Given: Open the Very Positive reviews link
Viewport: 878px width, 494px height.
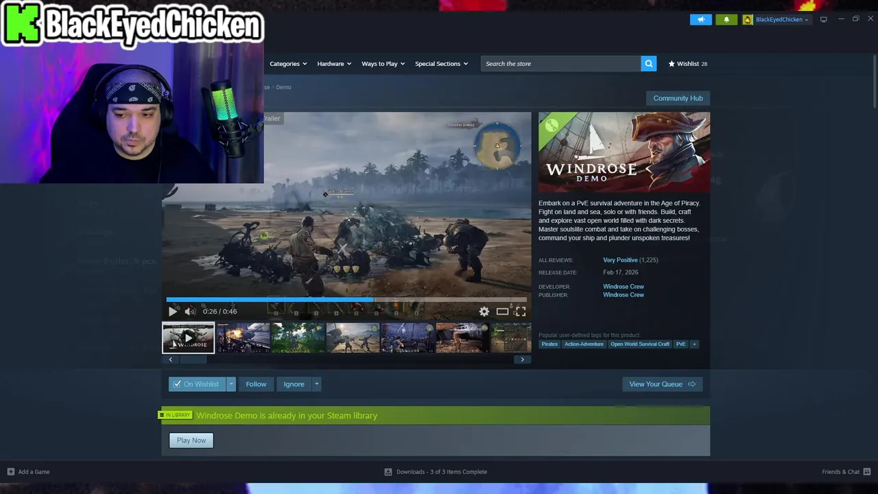Looking at the screenshot, I should [620, 260].
